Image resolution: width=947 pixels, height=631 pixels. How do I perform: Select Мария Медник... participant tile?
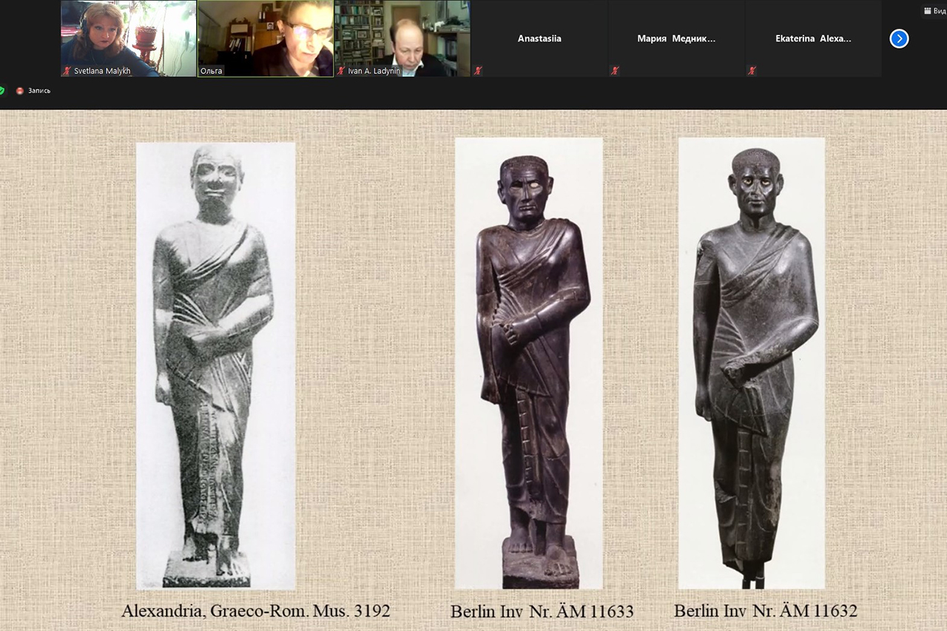[x=676, y=38]
